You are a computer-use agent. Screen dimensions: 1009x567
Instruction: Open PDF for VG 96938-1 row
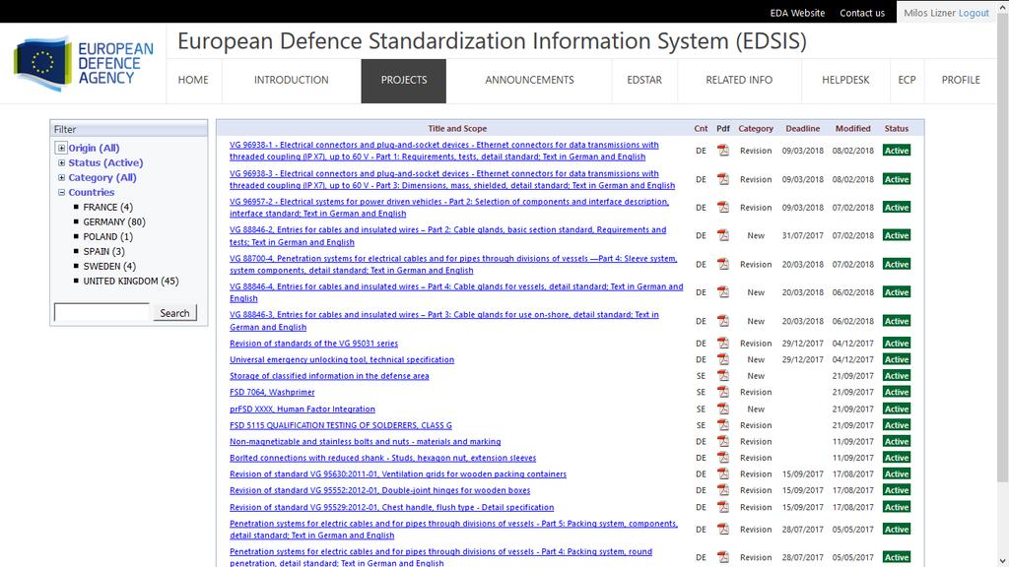click(x=723, y=151)
